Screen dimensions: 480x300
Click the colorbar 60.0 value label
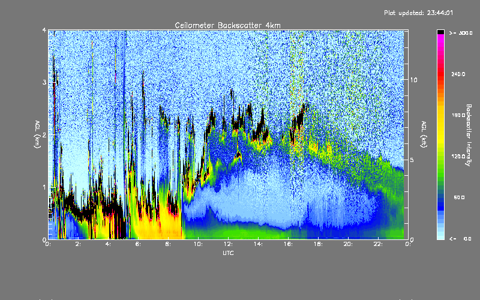point(459,197)
